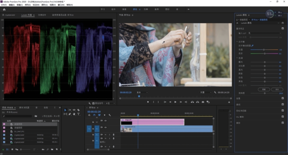Toggle the 晕影 section checkbox

click(283, 123)
